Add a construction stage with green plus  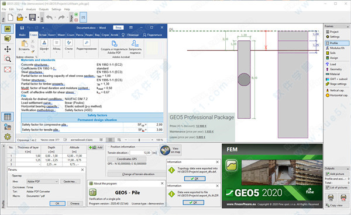tap(76, 15)
